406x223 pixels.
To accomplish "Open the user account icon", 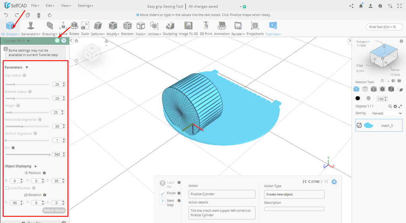I will 371,6.
